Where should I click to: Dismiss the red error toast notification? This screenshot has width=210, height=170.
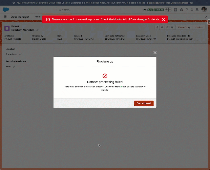coord(163,20)
